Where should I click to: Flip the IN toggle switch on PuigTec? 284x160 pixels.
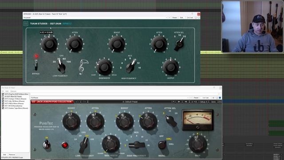pyautogui.click(x=47, y=144)
